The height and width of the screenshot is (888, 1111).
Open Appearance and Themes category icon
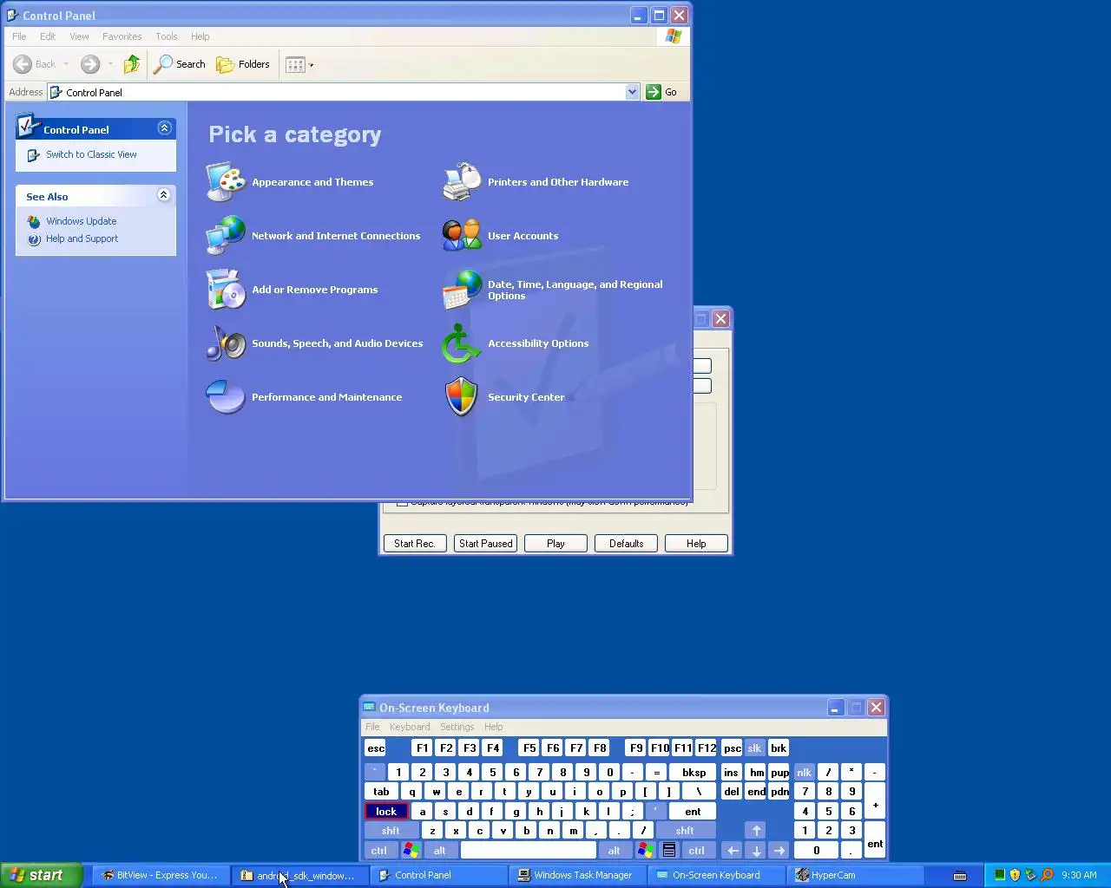[226, 182]
